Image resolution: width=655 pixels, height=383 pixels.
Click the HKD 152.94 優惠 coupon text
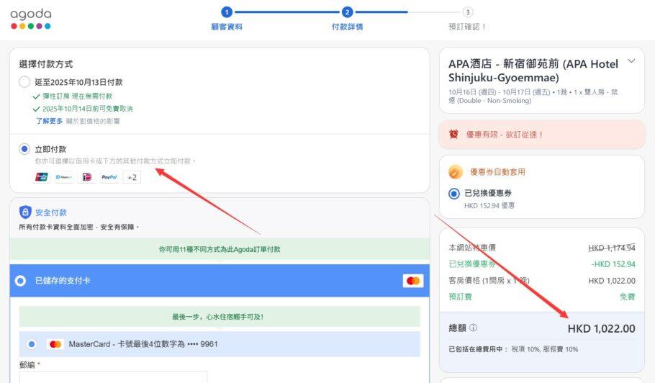coord(489,205)
